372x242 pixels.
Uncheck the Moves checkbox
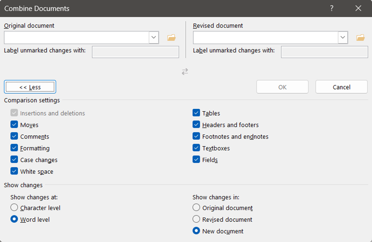[14, 125]
